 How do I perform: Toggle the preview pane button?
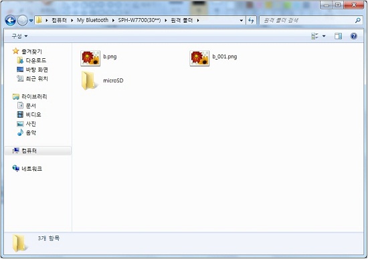338,36
